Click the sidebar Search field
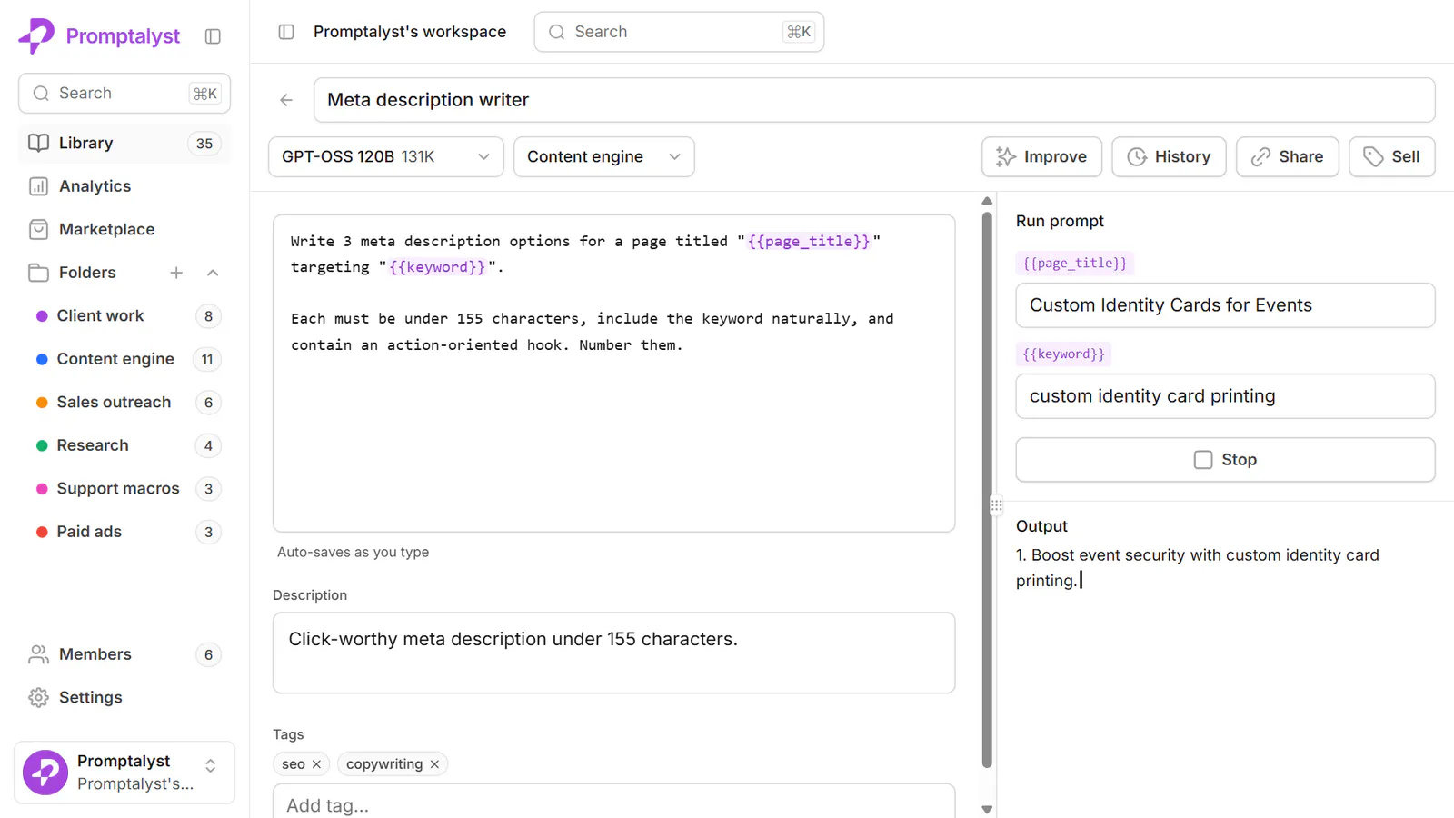 click(x=124, y=94)
